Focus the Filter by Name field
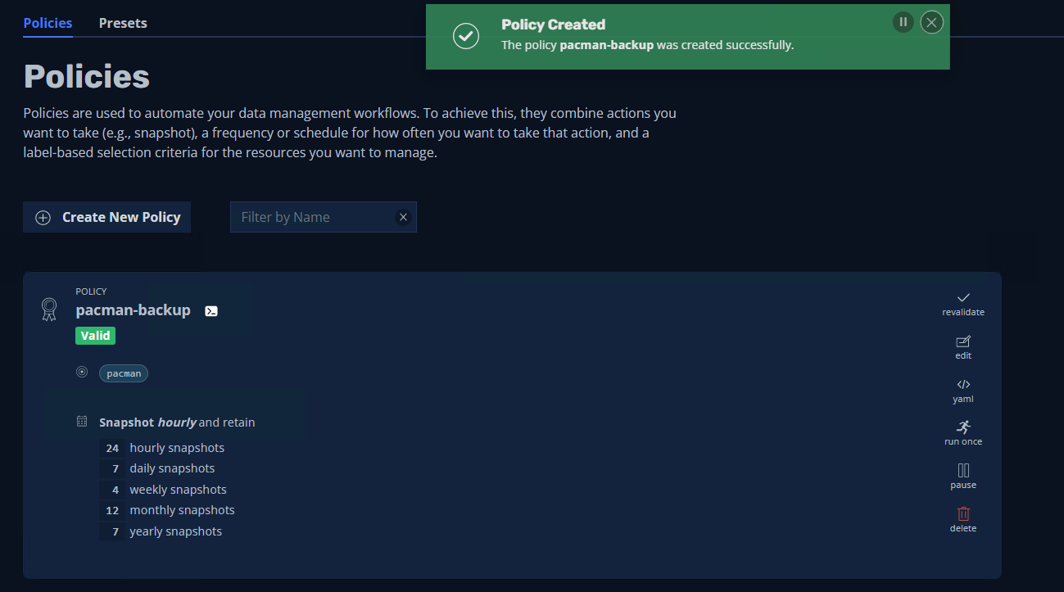1064x592 pixels. 311,217
